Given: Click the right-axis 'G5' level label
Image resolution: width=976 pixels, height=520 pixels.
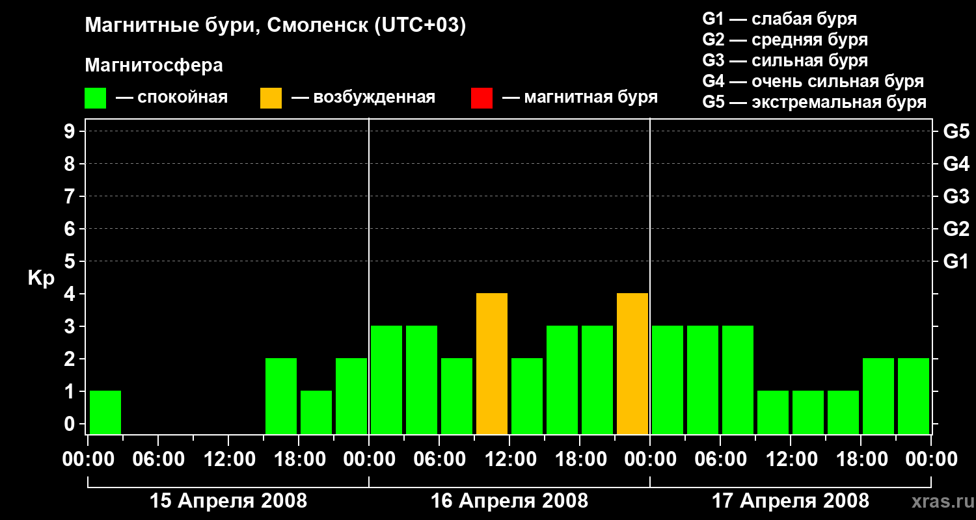Looking at the screenshot, I should pos(956,131).
